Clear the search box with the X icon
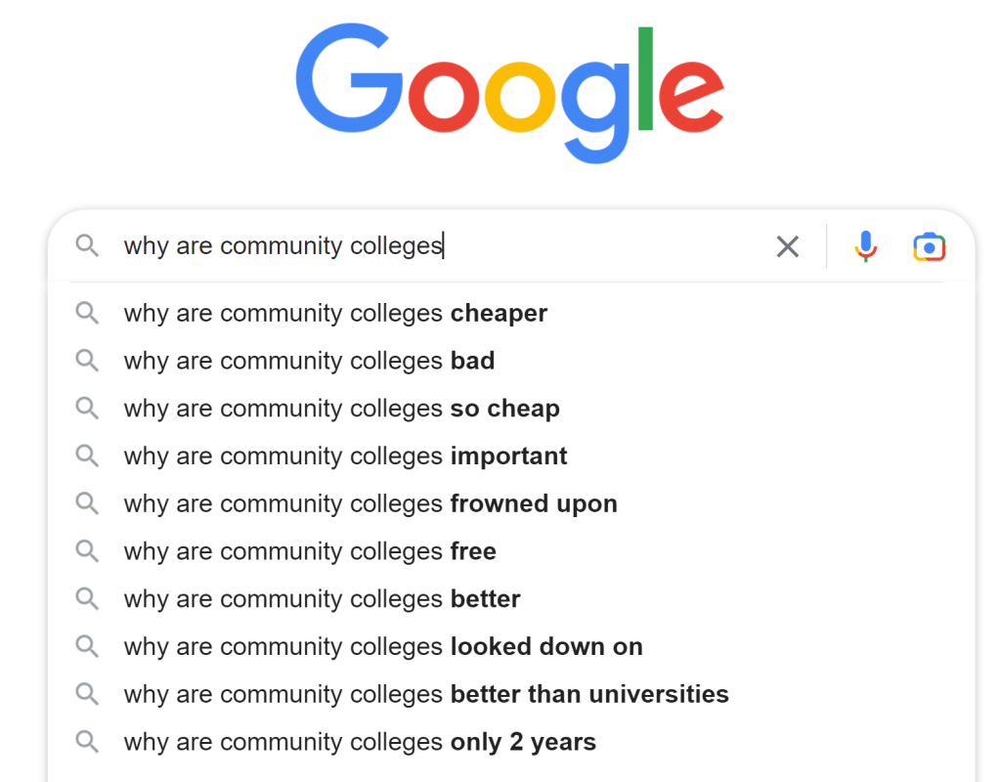The width and height of the screenshot is (1000, 782). (x=787, y=246)
